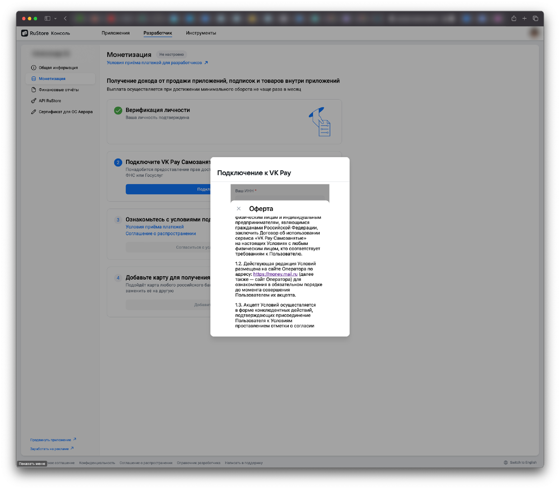Click the Оферта sheet heading
Viewport: 560px width, 489px height.
pos(261,209)
